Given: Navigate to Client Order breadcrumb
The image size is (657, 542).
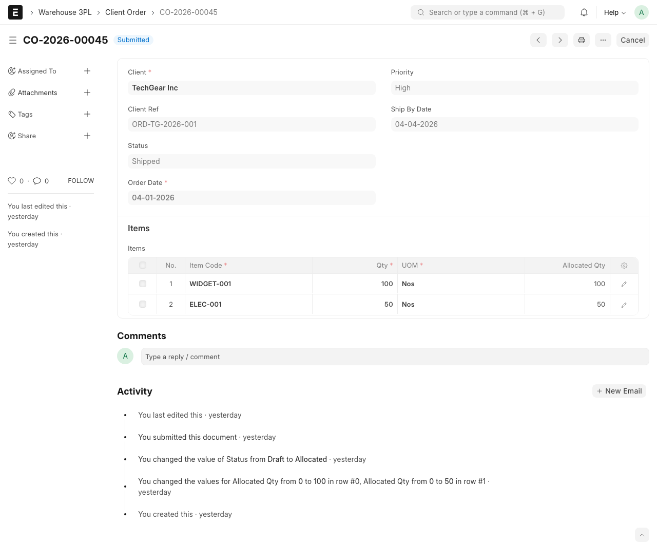Looking at the screenshot, I should [x=126, y=12].
